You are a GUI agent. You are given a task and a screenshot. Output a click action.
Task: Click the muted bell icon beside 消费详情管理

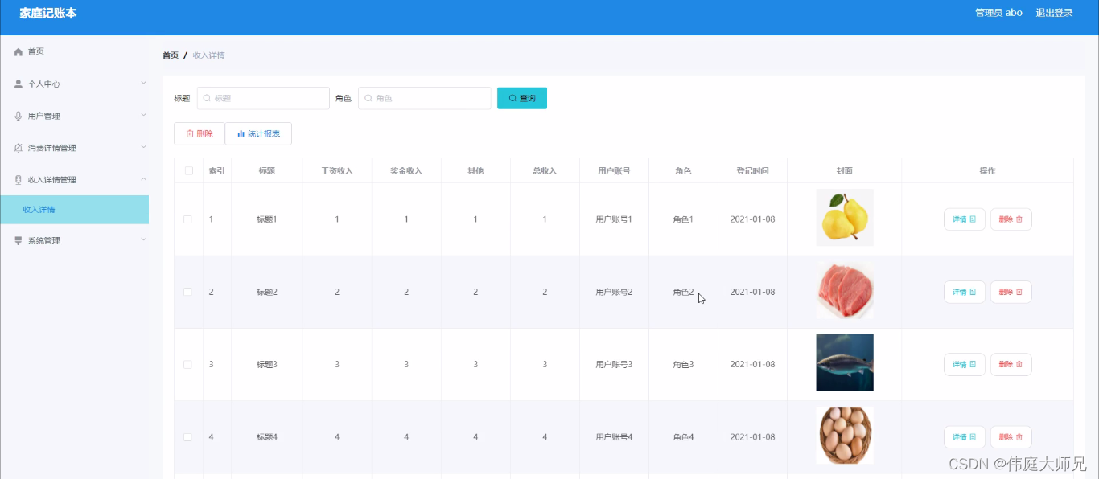point(19,148)
